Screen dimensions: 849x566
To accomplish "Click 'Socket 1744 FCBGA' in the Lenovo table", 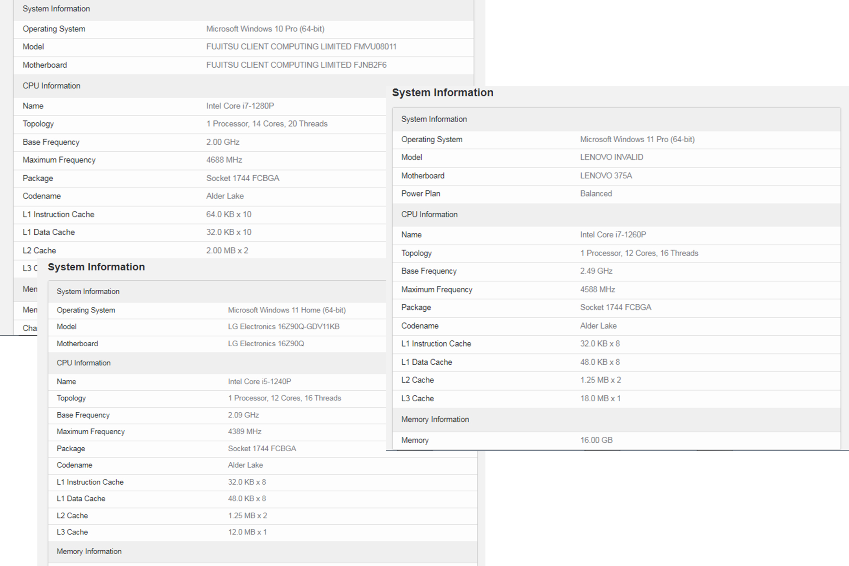I will pos(616,307).
